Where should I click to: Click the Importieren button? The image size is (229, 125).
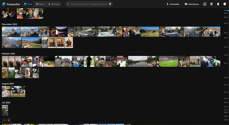[192, 4]
